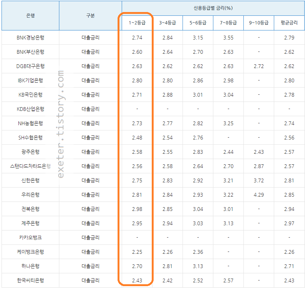Select the BNK경남은행 row name
Screen dimensions: 305x288
[x=30, y=38]
